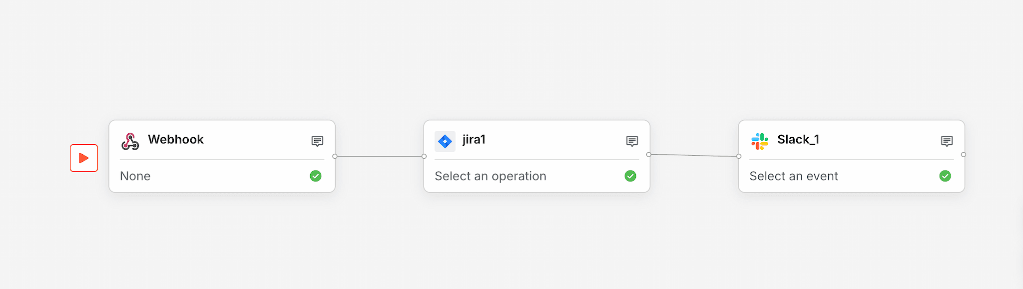Image resolution: width=1023 pixels, height=289 pixels.
Task: Open the comment icon on the Slack_1 node
Action: click(947, 141)
